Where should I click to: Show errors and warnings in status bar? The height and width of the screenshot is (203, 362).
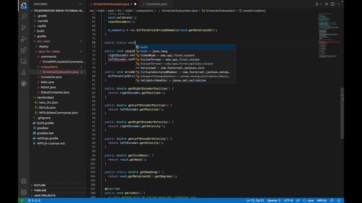[x=34, y=201]
